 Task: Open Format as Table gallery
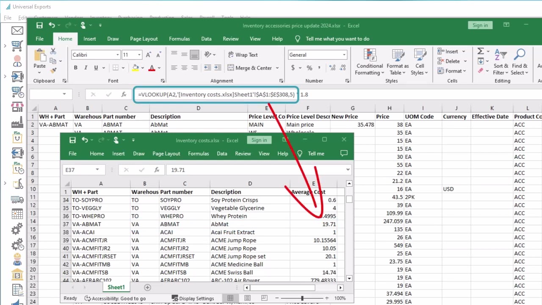pyautogui.click(x=398, y=62)
